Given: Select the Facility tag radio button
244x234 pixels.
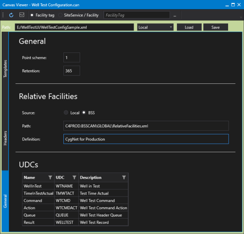Looking at the screenshot, I should coord(32,15).
